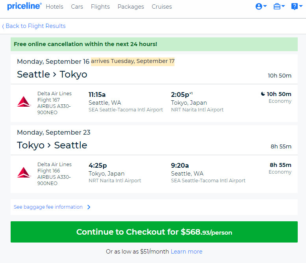Open the Learn more financing link

186,252
